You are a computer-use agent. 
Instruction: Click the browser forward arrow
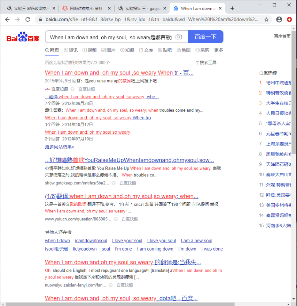pyautogui.click(x=17, y=20)
